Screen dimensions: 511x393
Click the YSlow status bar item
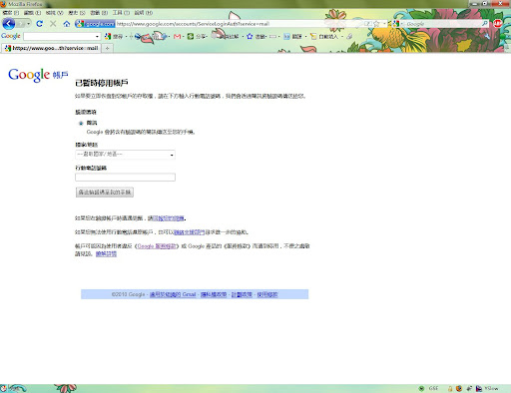pyautogui.click(x=491, y=388)
